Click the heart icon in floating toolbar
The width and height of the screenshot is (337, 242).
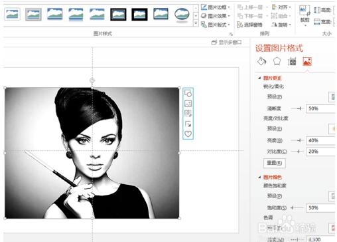point(188,134)
